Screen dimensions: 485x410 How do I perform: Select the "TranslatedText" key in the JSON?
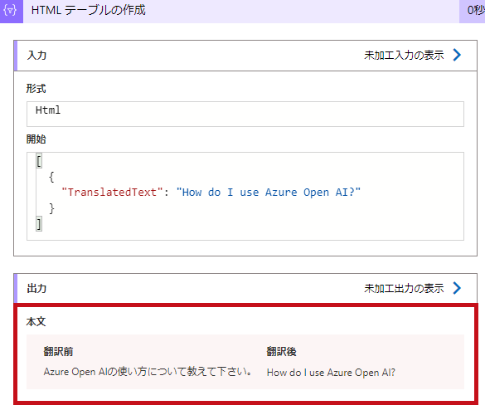coord(112,193)
